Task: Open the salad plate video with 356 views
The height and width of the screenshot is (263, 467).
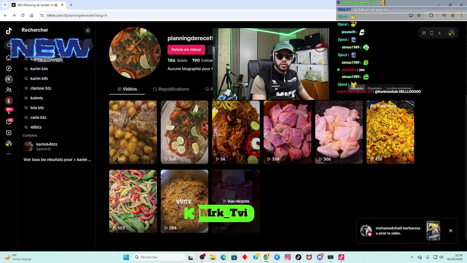Action: 184,132
